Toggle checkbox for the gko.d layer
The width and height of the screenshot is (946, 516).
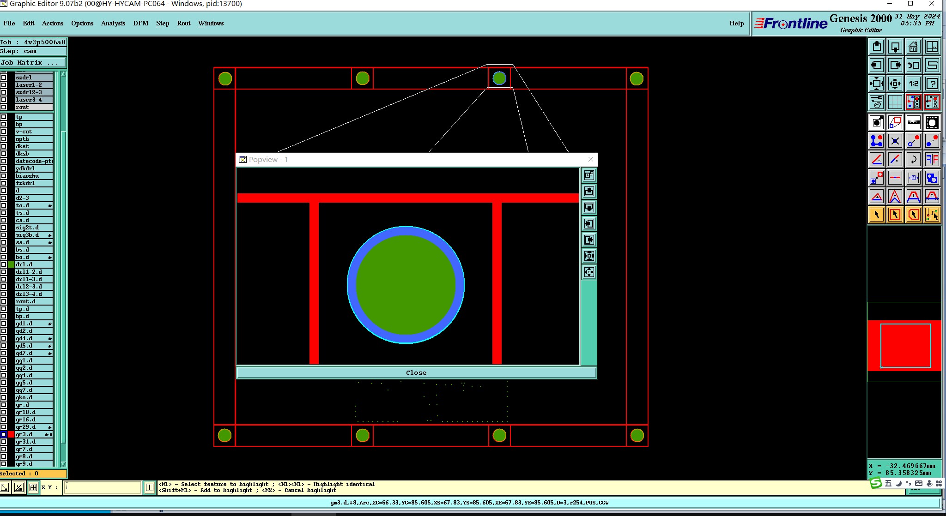tap(4, 397)
